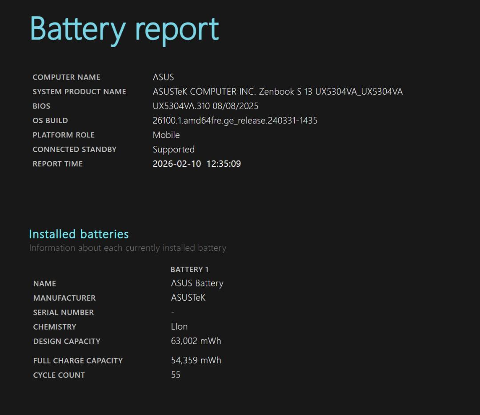The width and height of the screenshot is (480, 415).
Task: Select the PLATFORM ROLE value Mobile
Action: click(167, 135)
